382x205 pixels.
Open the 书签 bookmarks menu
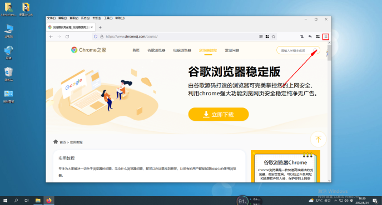click(x=97, y=18)
